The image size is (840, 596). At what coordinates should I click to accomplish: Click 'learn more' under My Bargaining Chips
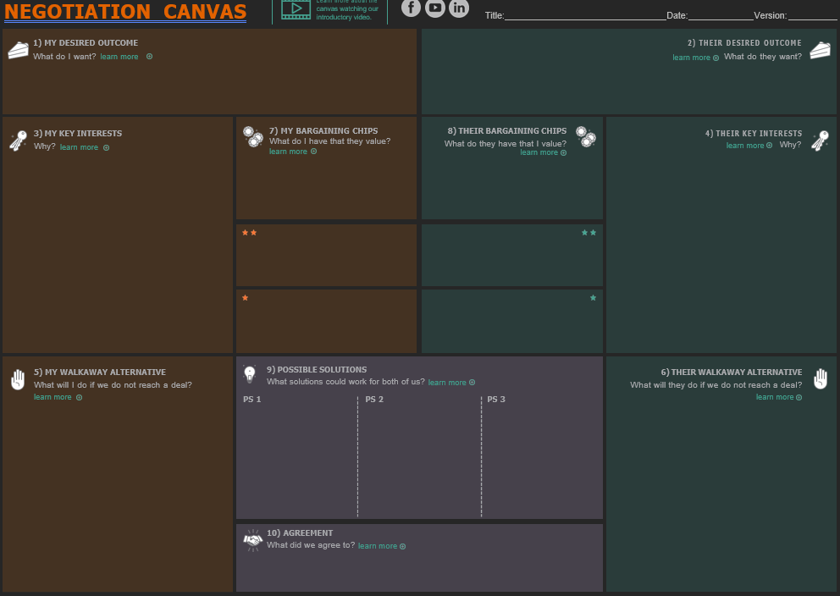pyautogui.click(x=288, y=152)
